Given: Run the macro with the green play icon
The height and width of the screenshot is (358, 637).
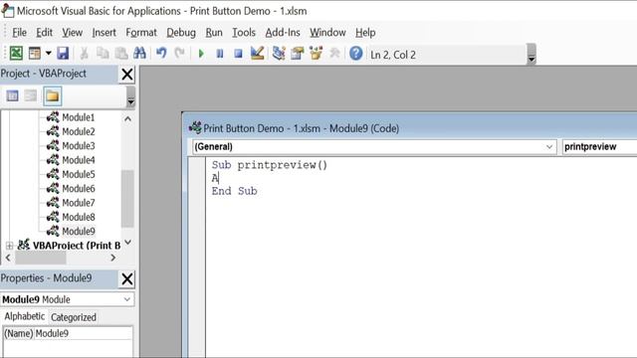Looking at the screenshot, I should pyautogui.click(x=201, y=54).
